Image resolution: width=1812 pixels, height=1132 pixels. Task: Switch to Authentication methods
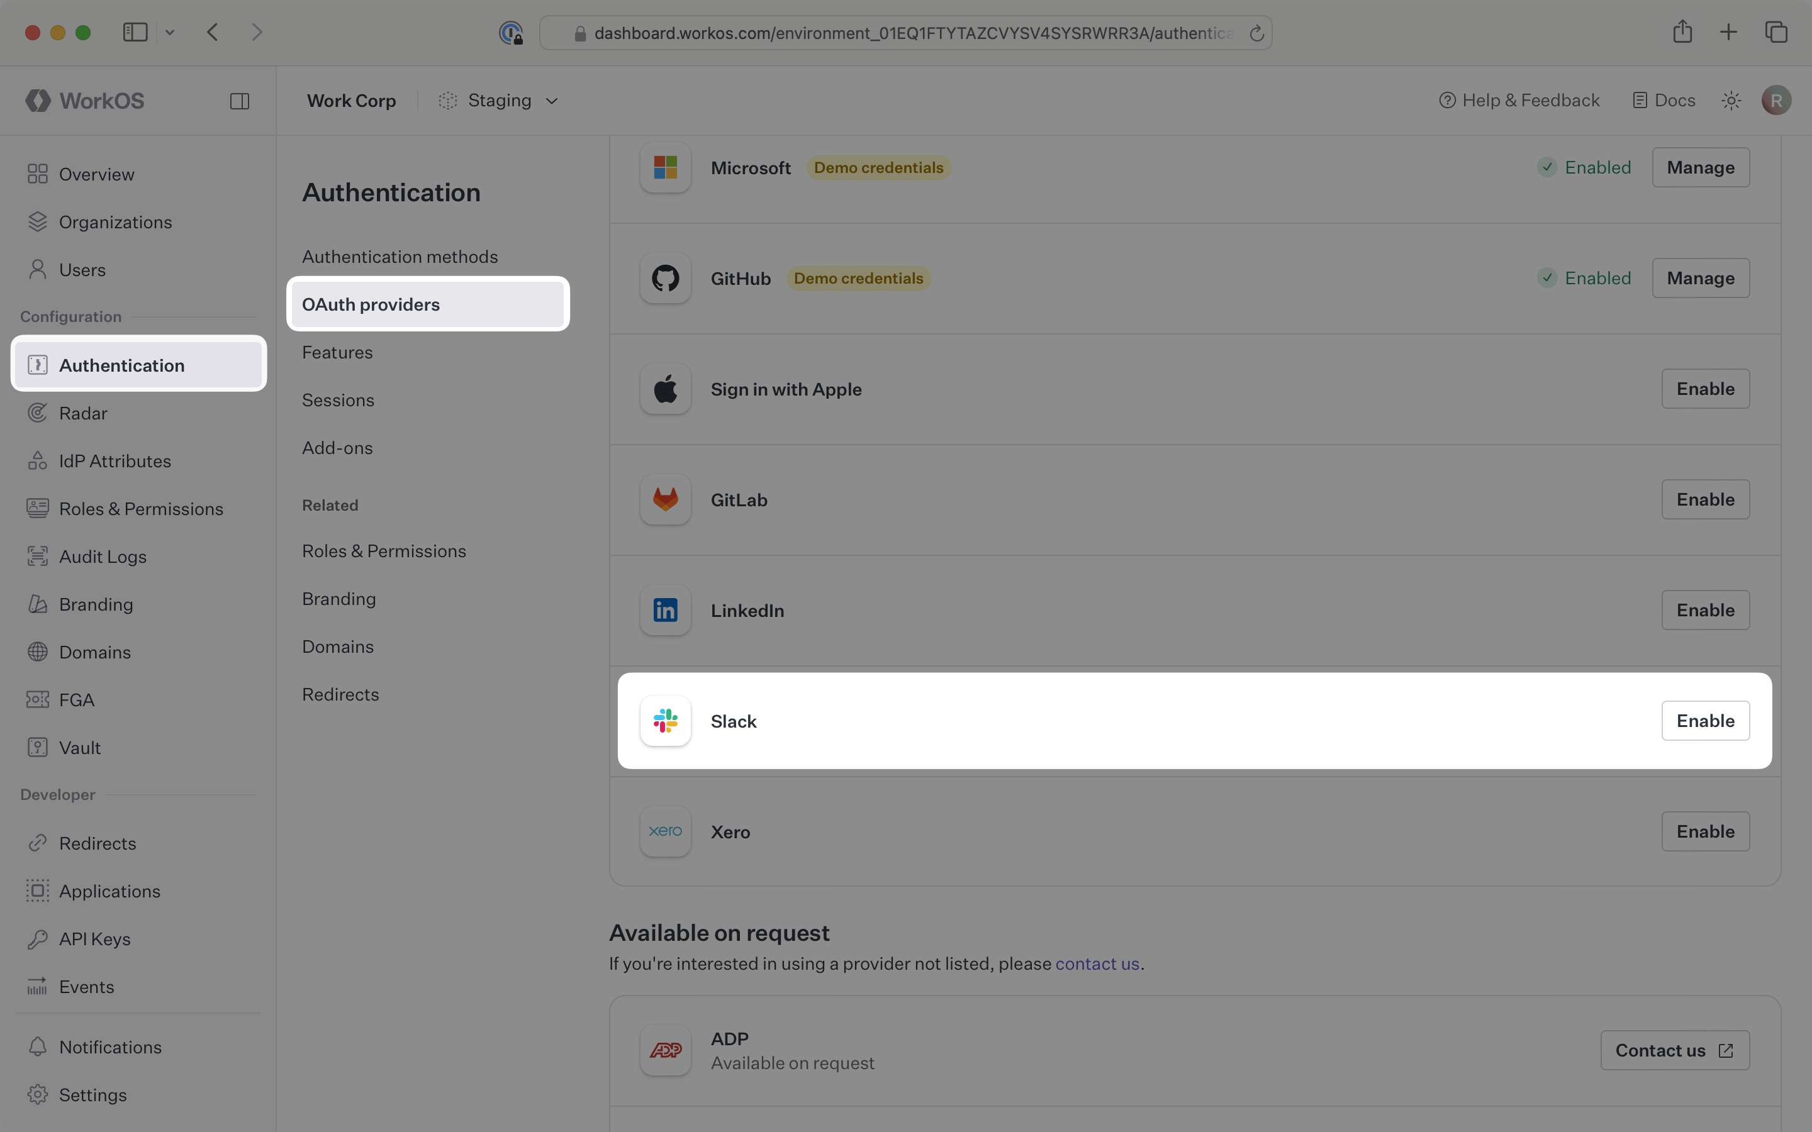[400, 256]
